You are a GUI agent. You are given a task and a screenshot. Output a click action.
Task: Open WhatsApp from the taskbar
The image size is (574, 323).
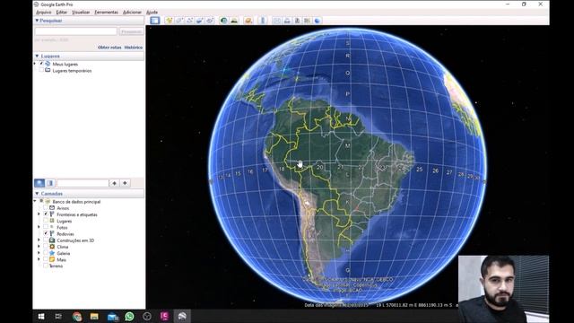coord(129,317)
